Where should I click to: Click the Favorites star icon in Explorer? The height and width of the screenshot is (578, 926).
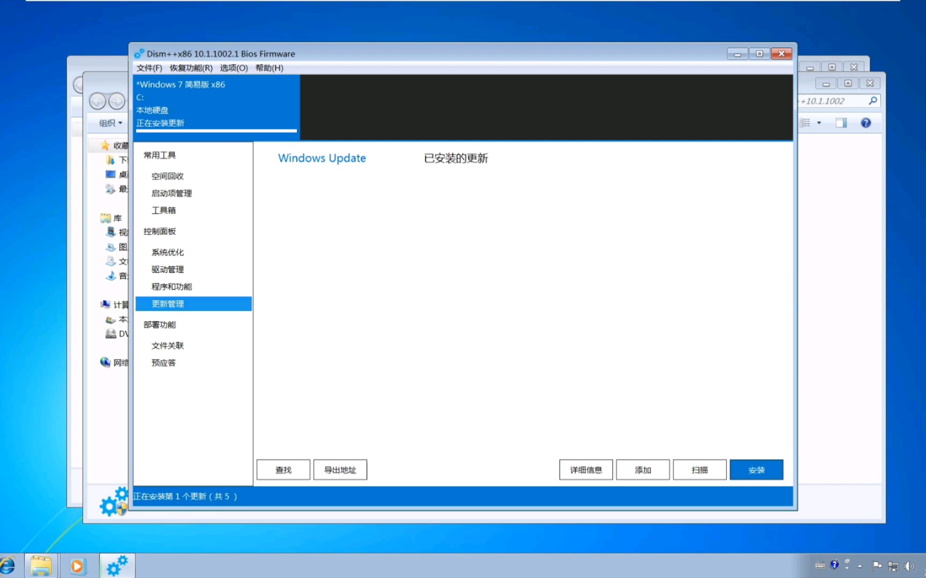[105, 145]
